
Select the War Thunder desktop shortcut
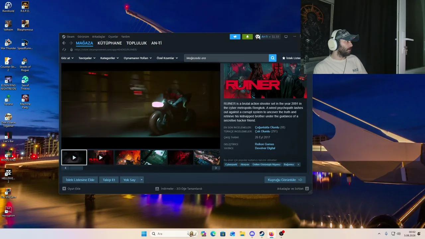[8, 44]
